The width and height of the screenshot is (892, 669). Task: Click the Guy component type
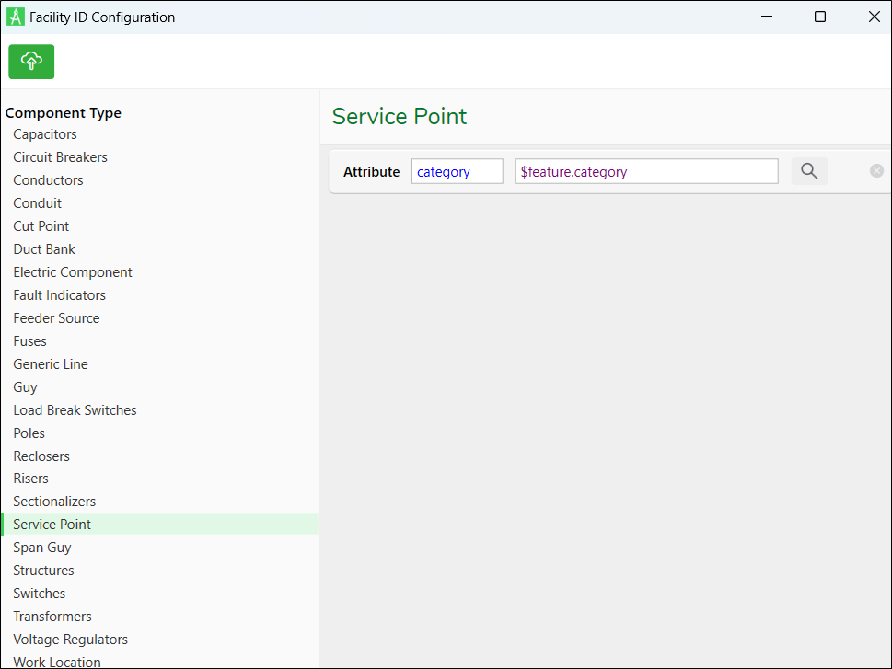[25, 387]
